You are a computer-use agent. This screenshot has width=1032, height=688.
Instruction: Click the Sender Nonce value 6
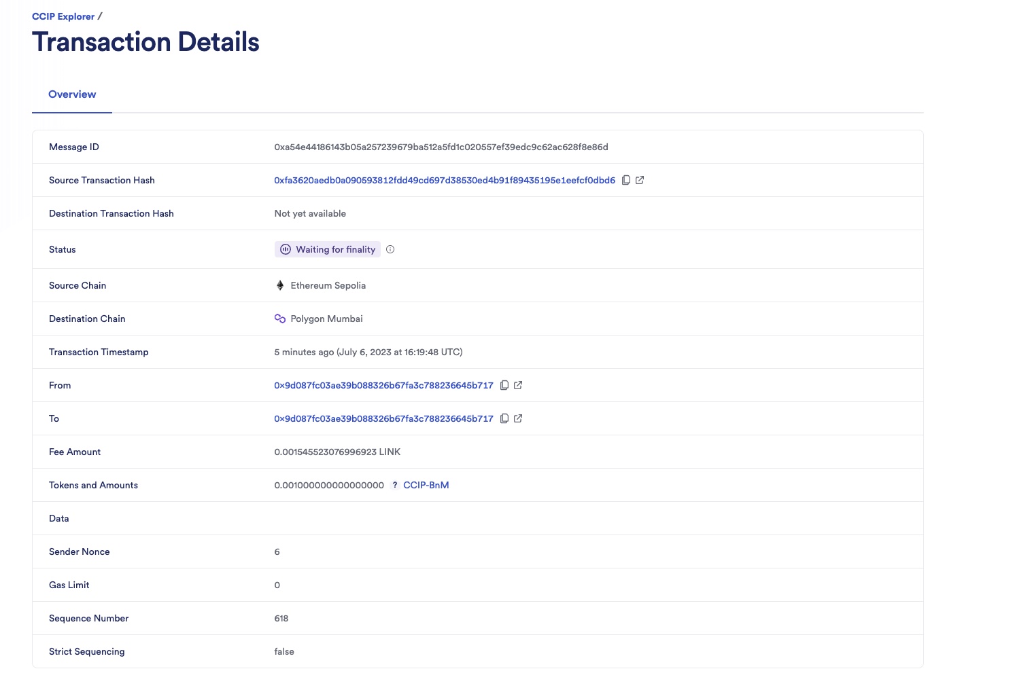click(277, 551)
